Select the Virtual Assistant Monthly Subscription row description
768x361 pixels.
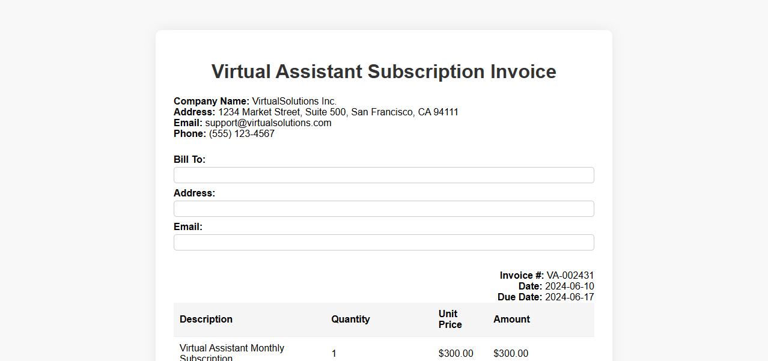pos(232,353)
